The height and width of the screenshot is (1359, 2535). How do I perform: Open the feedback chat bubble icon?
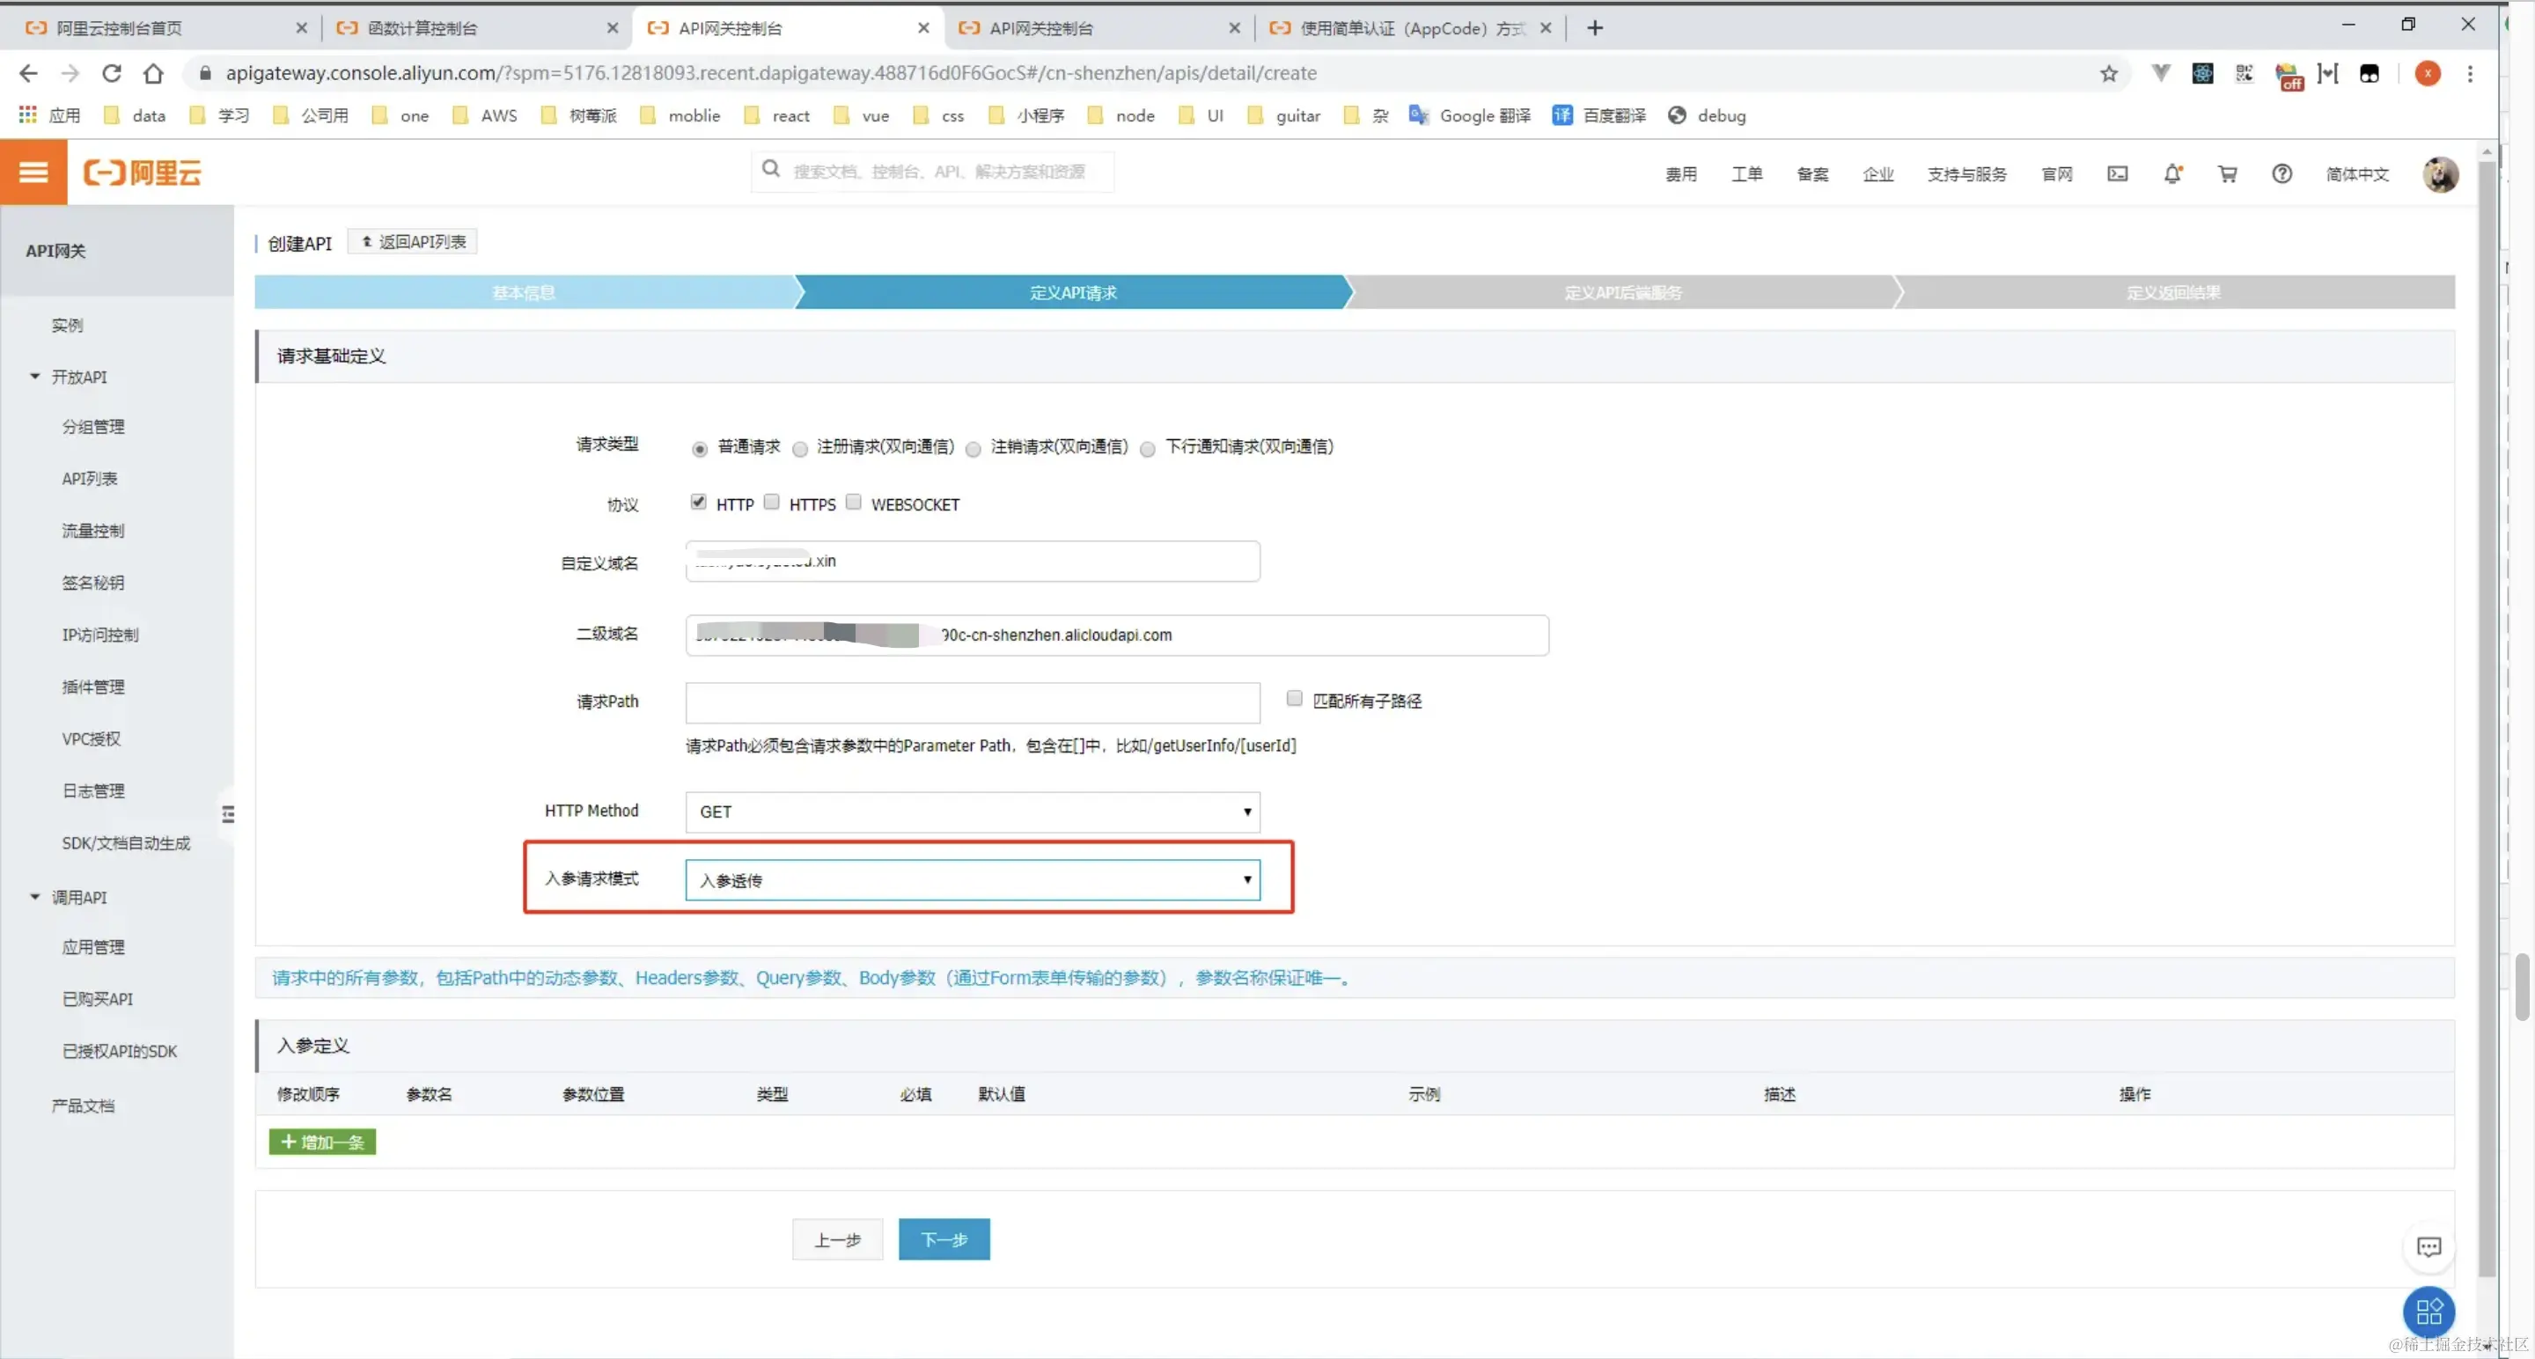2428,1247
